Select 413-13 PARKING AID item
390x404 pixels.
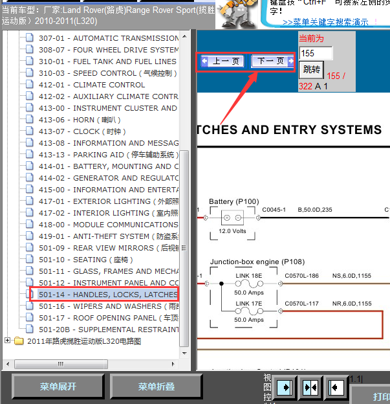(109, 155)
